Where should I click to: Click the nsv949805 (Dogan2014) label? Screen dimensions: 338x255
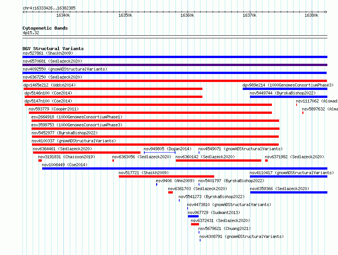coord(167,149)
